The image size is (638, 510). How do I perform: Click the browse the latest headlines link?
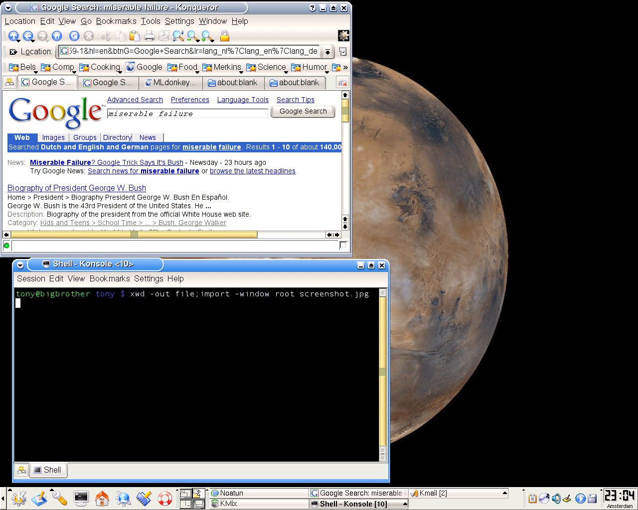coord(253,171)
